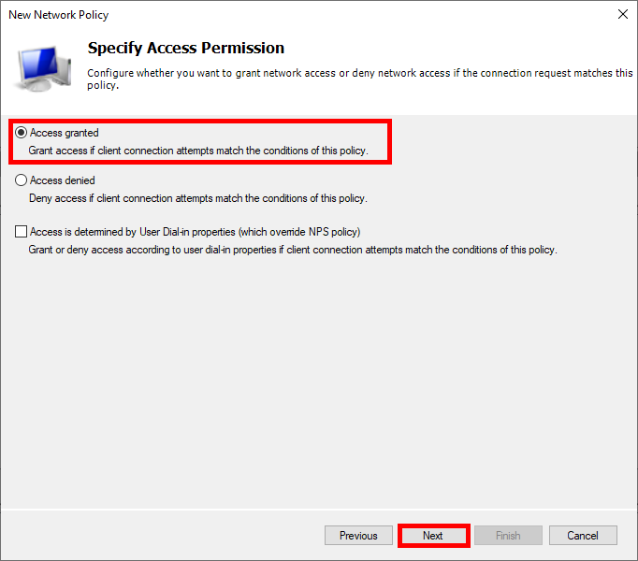638x561 pixels.
Task: Click the "Grant or deny access according" description
Action: [292, 250]
